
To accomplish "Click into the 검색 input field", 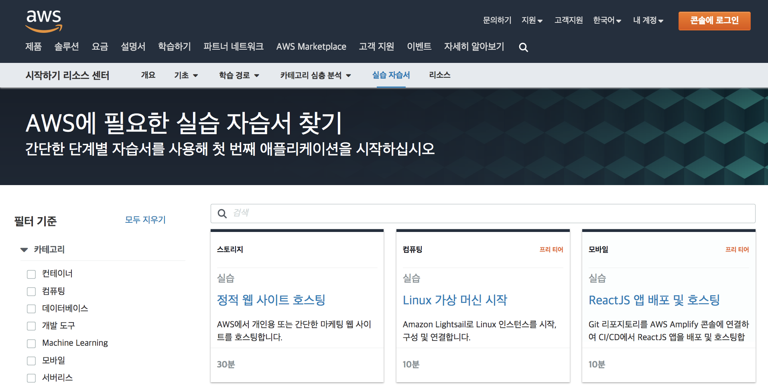I will click(483, 214).
